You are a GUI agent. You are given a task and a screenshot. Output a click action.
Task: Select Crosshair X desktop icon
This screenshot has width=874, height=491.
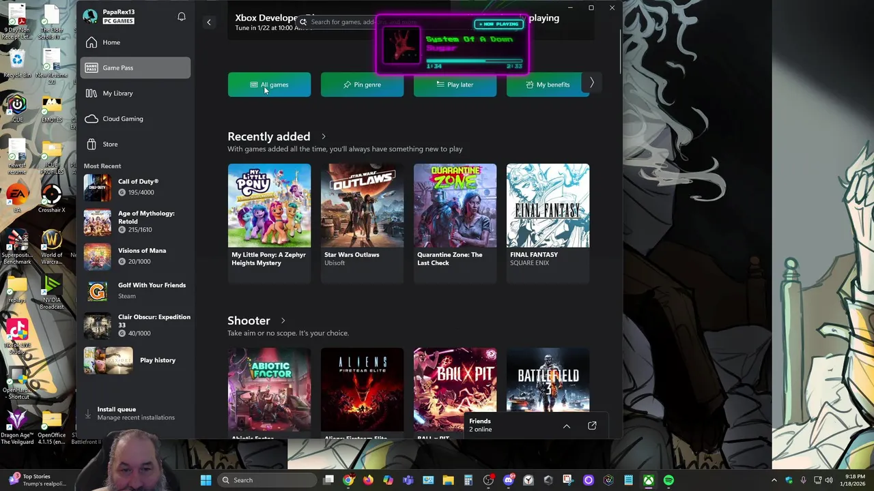pyautogui.click(x=52, y=198)
